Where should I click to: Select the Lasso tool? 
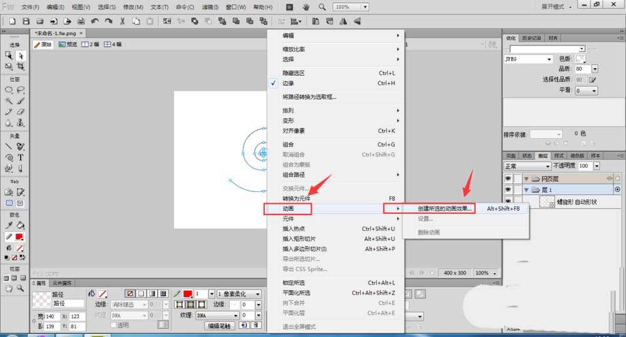click(x=21, y=90)
